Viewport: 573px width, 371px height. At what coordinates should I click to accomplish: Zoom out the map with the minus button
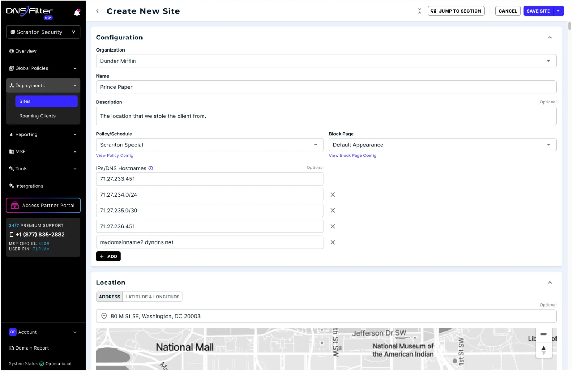(x=544, y=334)
